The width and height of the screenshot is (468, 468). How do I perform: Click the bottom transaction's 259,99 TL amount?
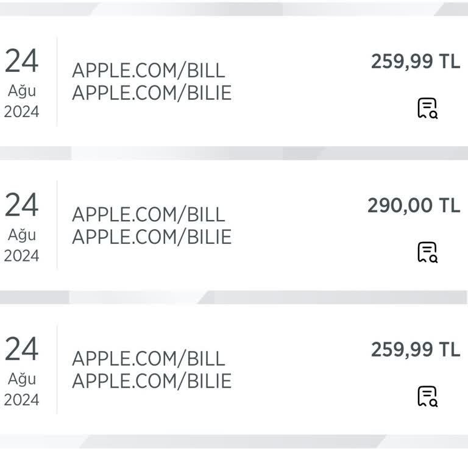(x=416, y=350)
